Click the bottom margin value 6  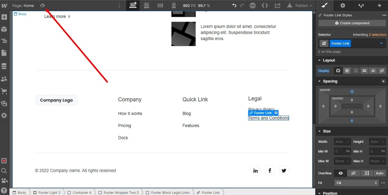pos(352,121)
